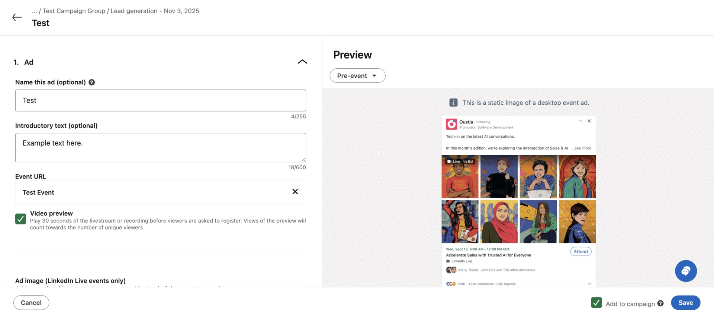Click the info icon above preview

point(453,103)
